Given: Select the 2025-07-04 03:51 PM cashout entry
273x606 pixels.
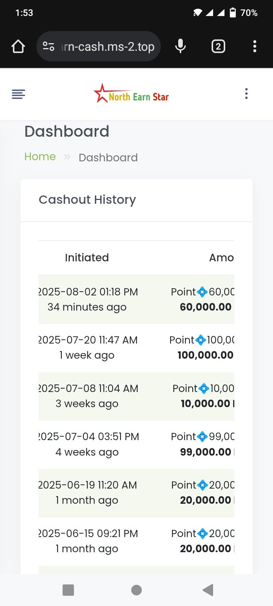Looking at the screenshot, I should coord(88,444).
